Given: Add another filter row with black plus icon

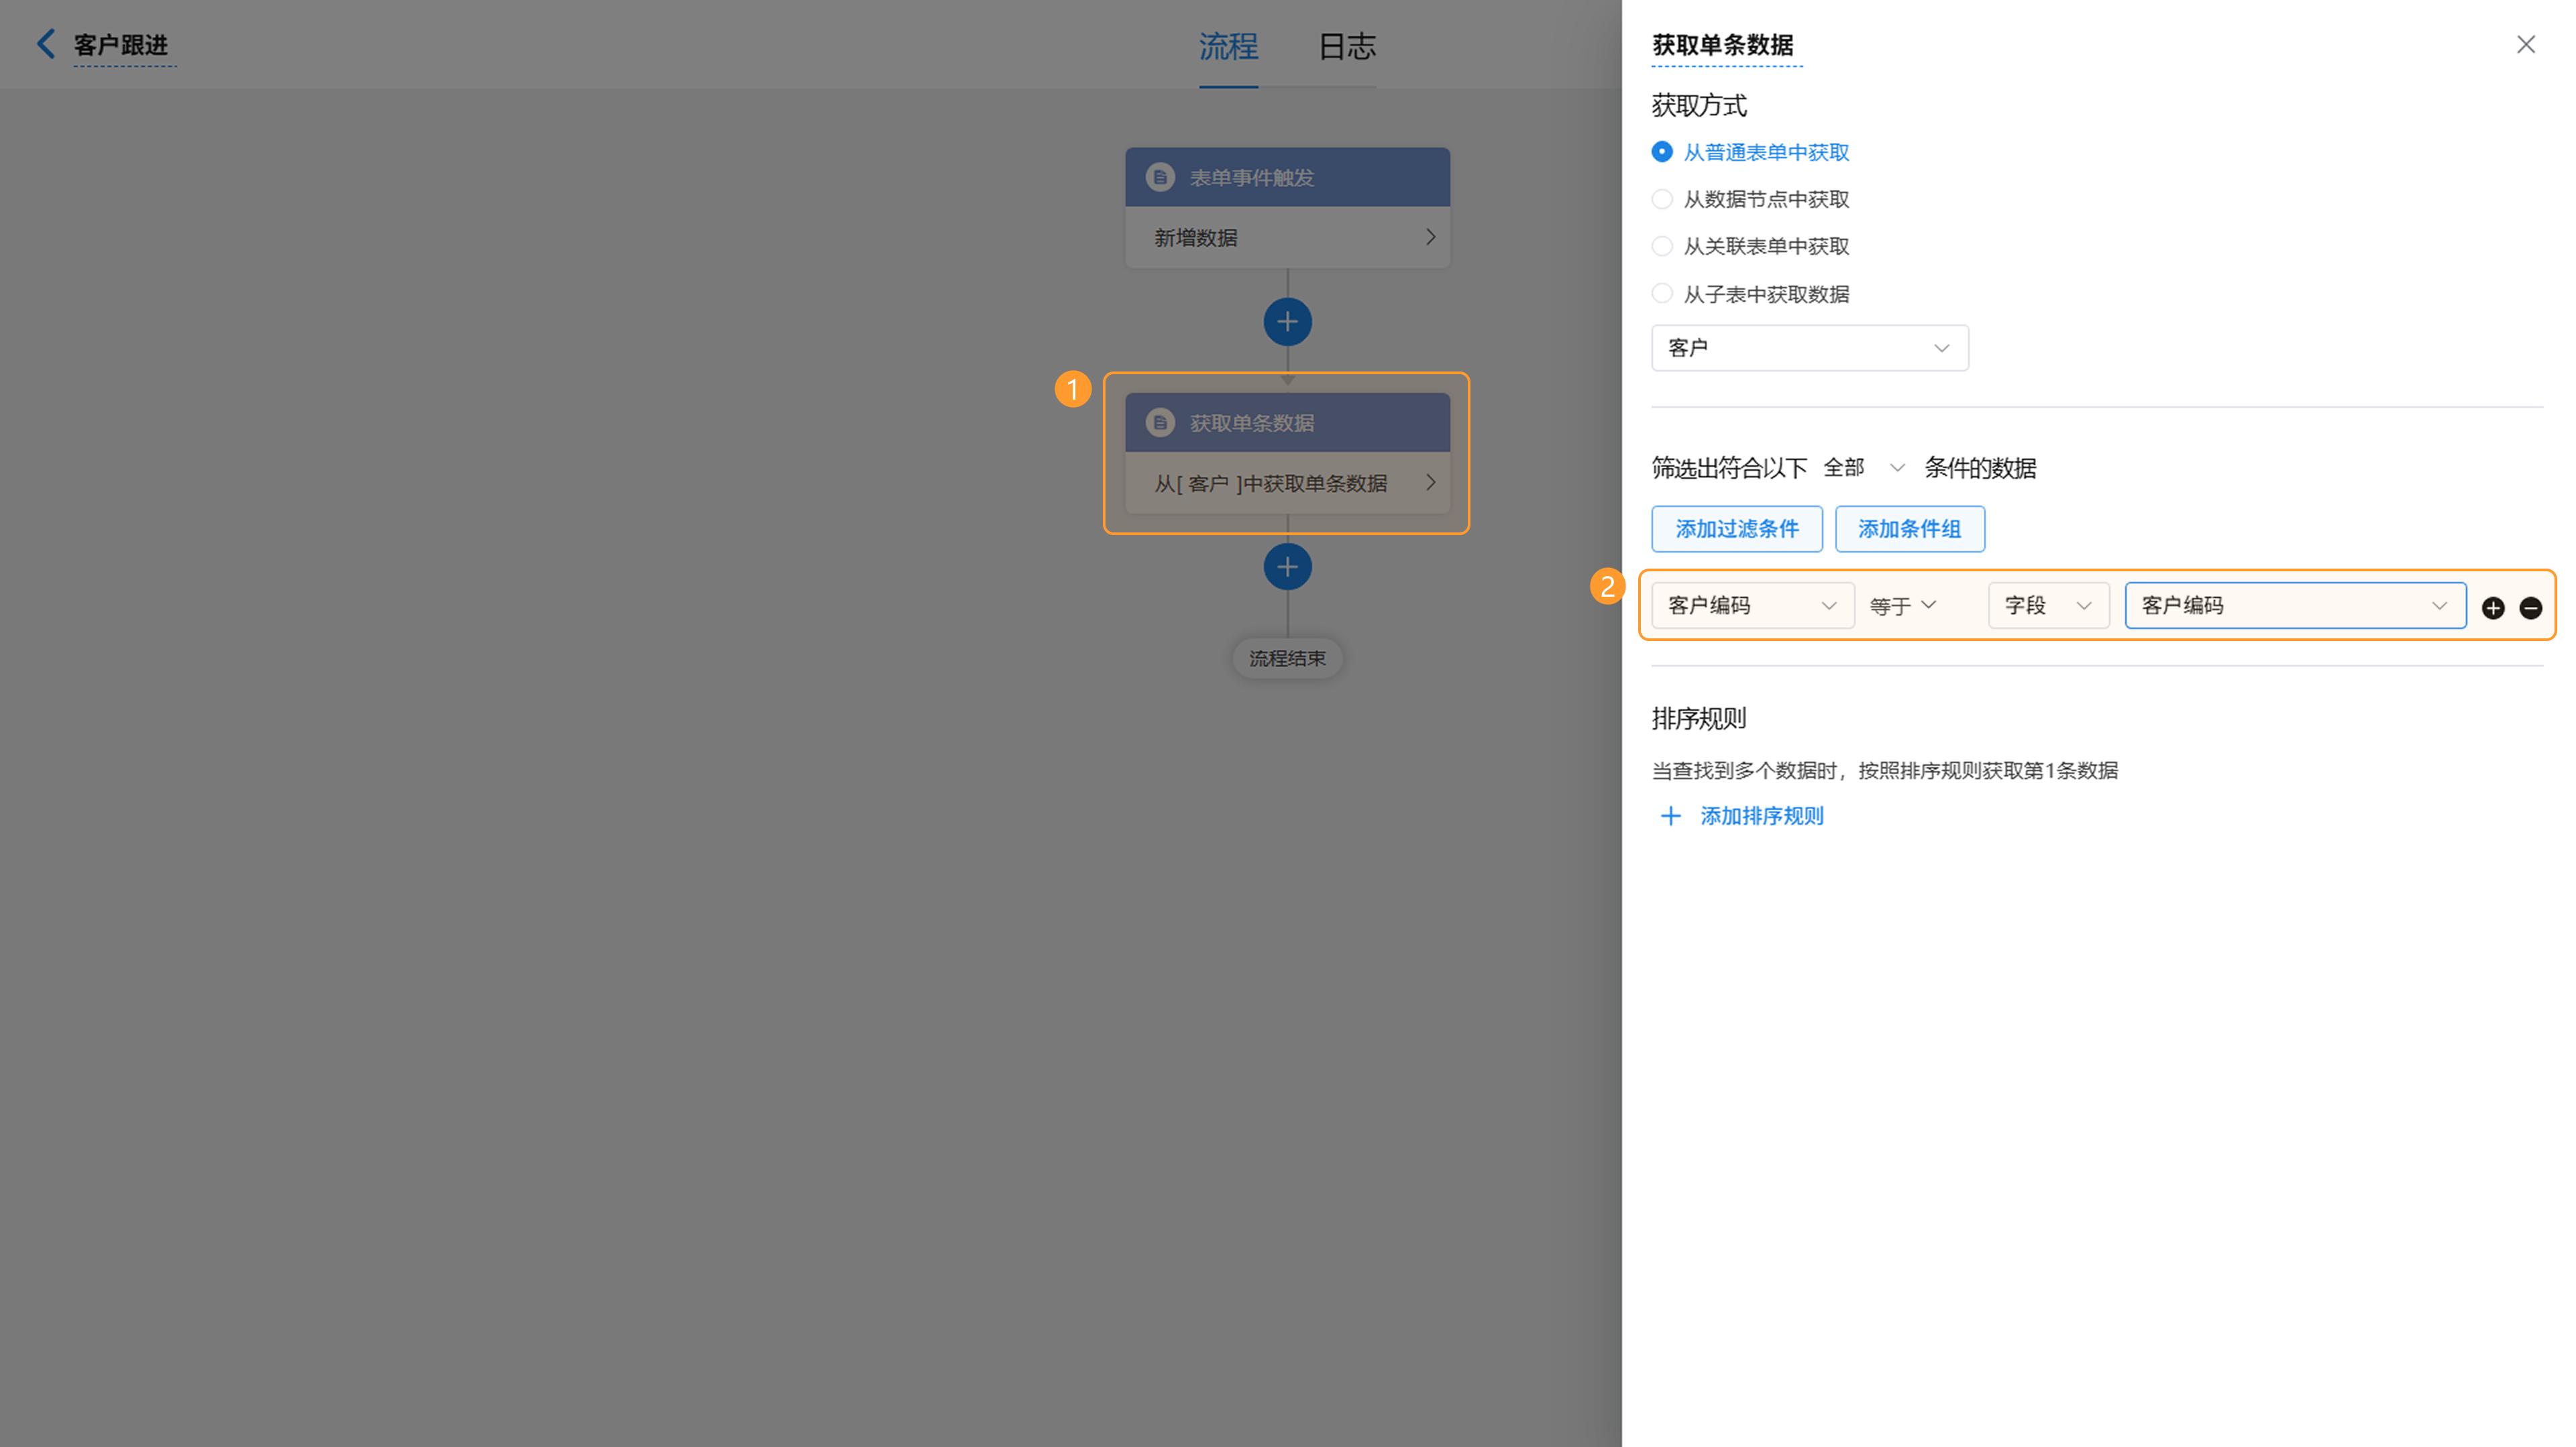Looking at the screenshot, I should [2493, 607].
